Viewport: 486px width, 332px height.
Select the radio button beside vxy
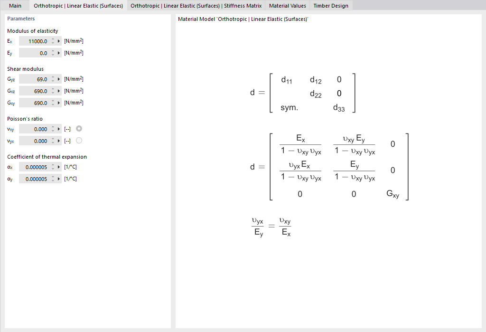pyautogui.click(x=78, y=128)
